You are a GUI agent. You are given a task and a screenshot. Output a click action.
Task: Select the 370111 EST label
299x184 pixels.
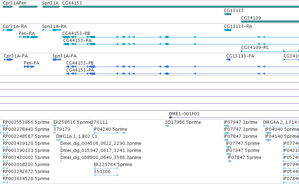[x=99, y=122]
